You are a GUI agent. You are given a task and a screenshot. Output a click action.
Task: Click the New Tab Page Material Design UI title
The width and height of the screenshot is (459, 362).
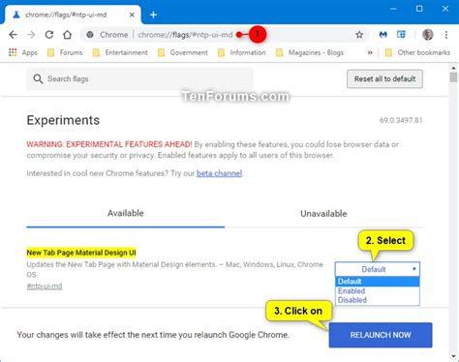pyautogui.click(x=81, y=253)
